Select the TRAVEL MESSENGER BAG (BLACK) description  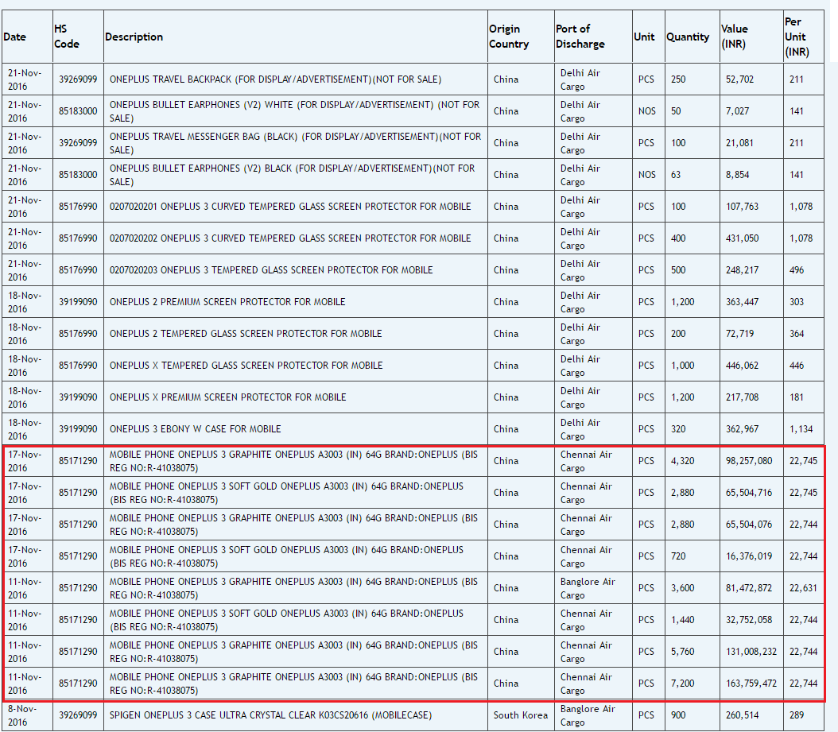tap(295, 143)
